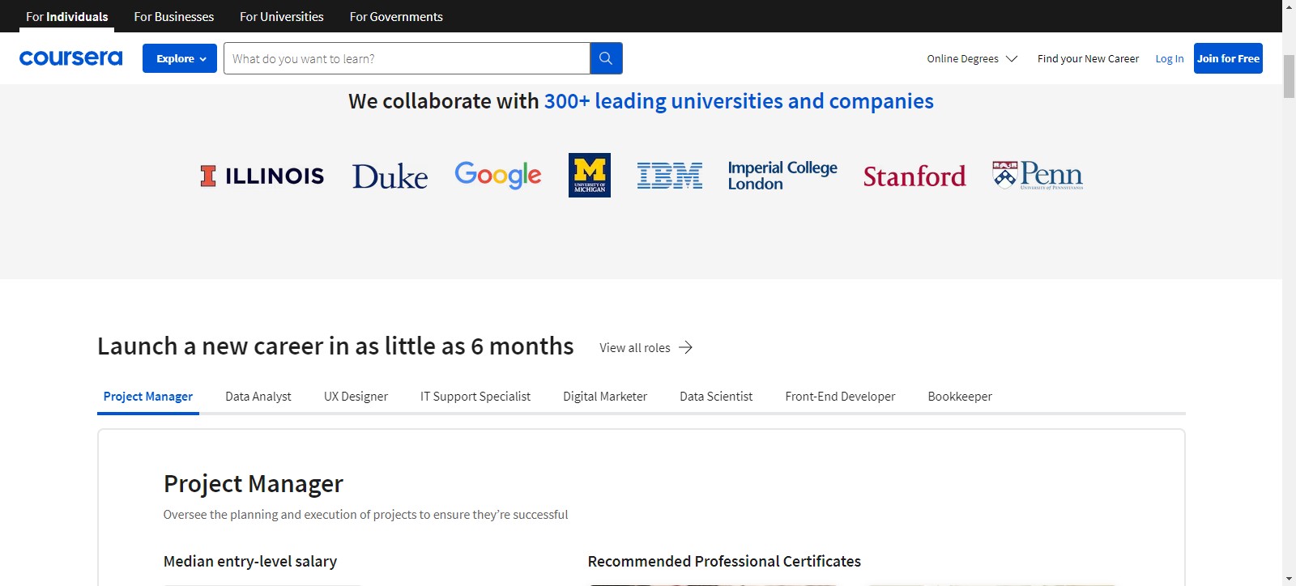Click the magnifying glass search button

point(606,58)
